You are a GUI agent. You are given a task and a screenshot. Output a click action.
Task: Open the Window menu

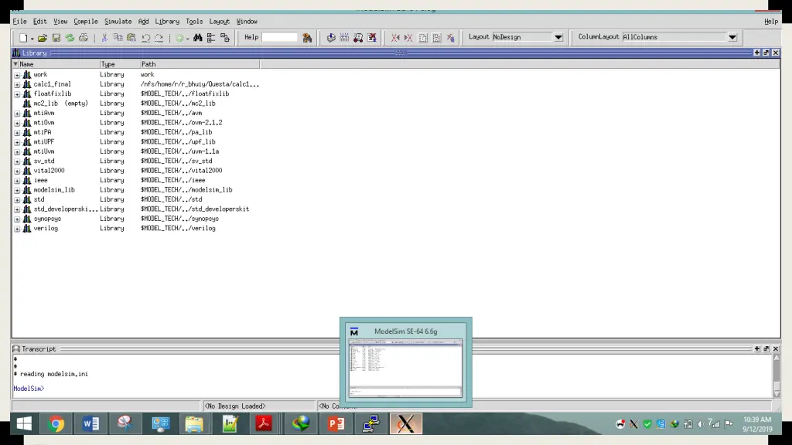pyautogui.click(x=247, y=21)
